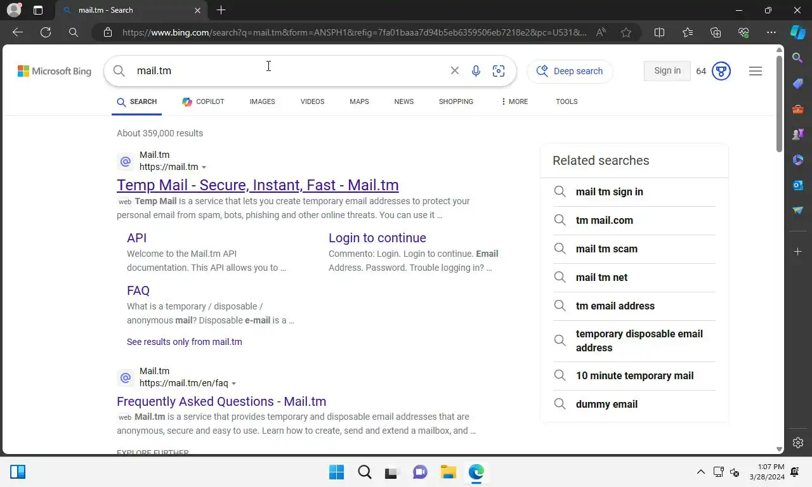Open the API sublink
The height and width of the screenshot is (487, 812).
(136, 238)
